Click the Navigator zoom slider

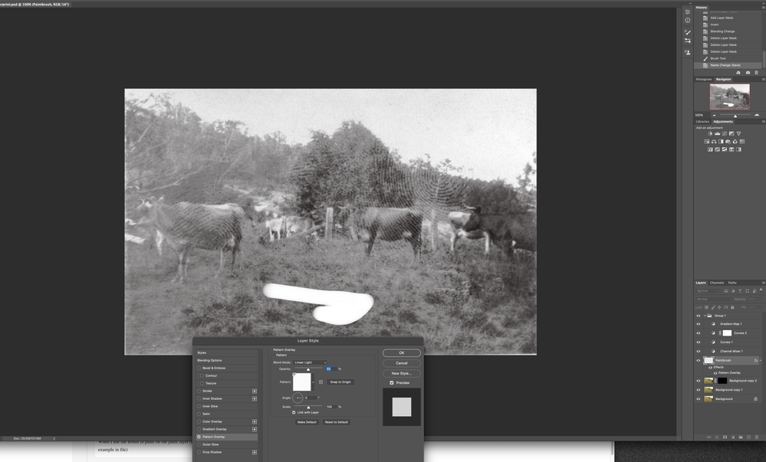[x=735, y=115]
